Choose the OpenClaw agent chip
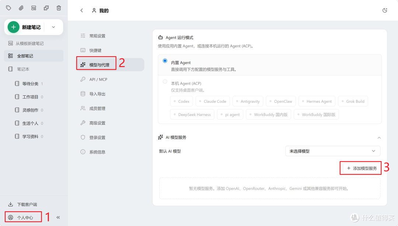398x226 pixels. point(281,101)
